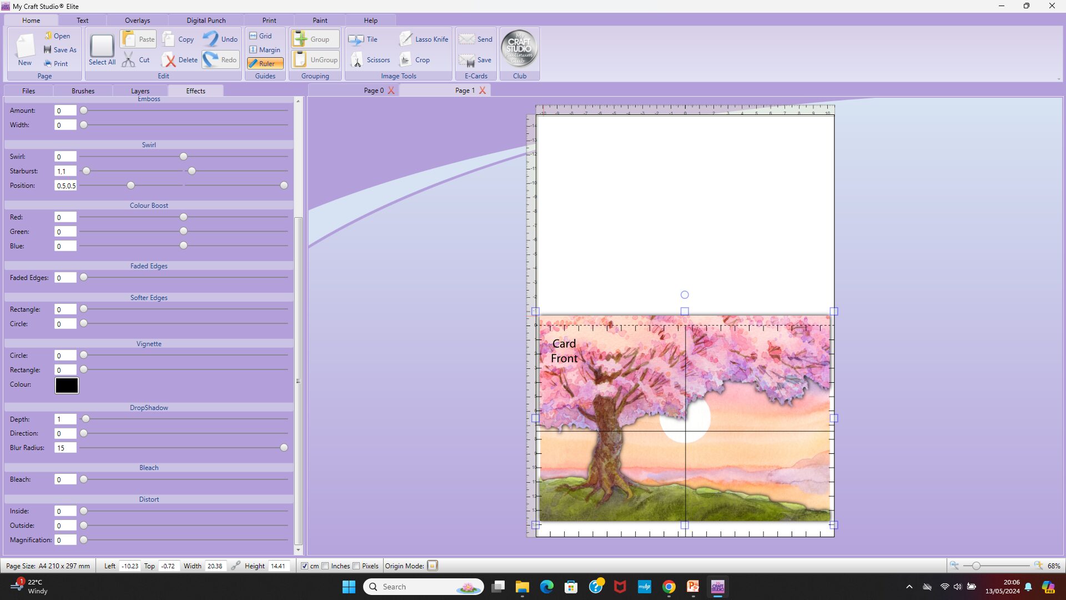Viewport: 1066px width, 600px height.
Task: Click Select All in Edit group
Action: pos(102,50)
